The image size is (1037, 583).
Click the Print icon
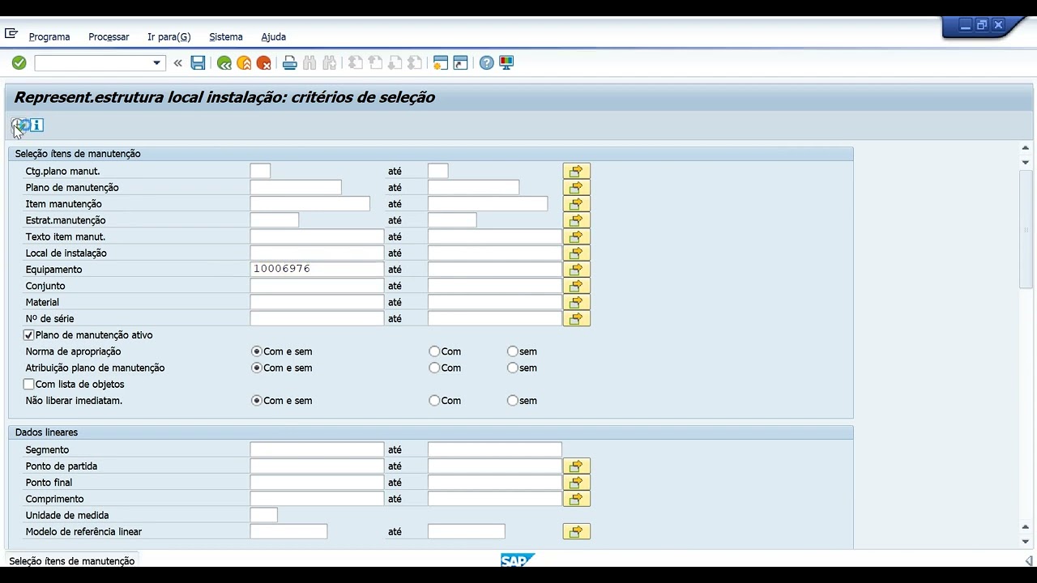pyautogui.click(x=289, y=62)
